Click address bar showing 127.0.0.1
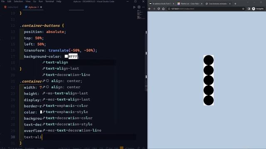 (206, 9)
